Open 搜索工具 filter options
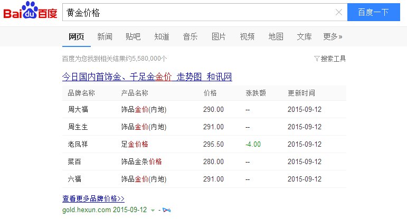Screen dimensions: 407x219 tap(333, 59)
